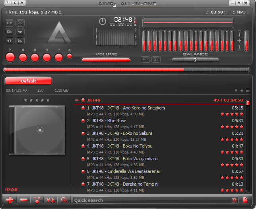Open the equalizer presets button
This screenshot has height=209, width=256.
pos(145,59)
